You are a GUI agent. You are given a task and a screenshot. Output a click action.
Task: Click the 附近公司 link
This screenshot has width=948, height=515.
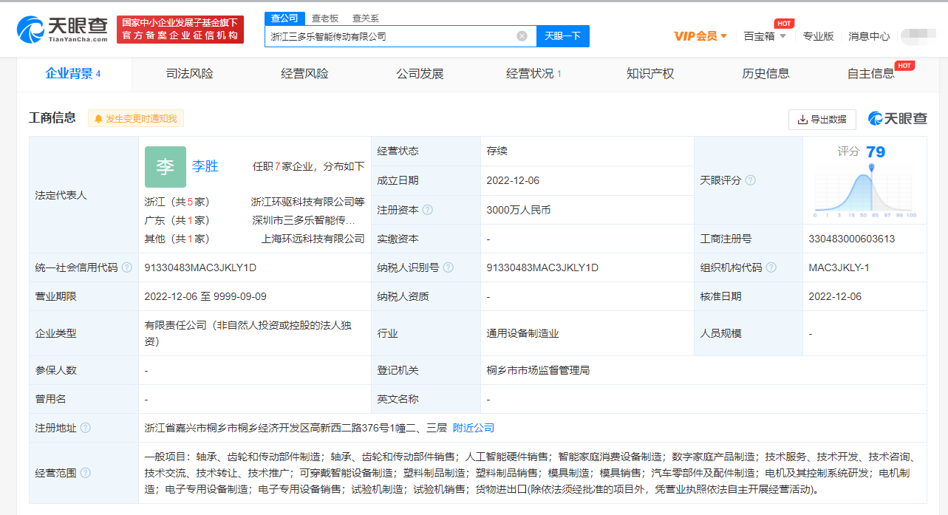[x=474, y=428]
